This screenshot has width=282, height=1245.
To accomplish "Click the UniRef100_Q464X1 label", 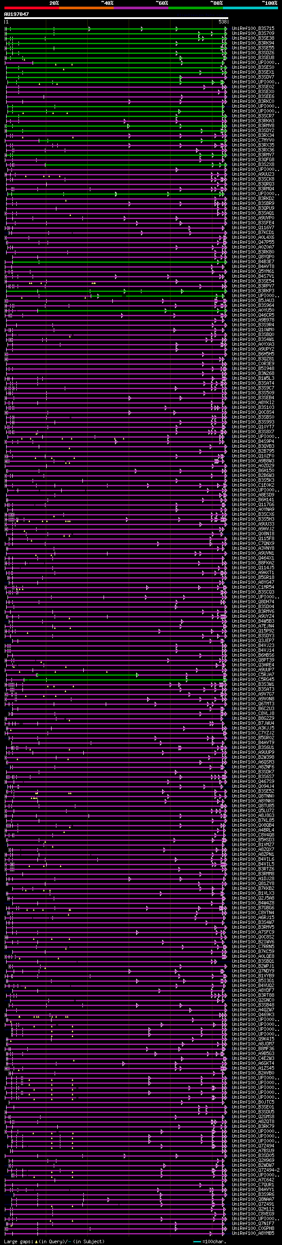I will click(253, 558).
